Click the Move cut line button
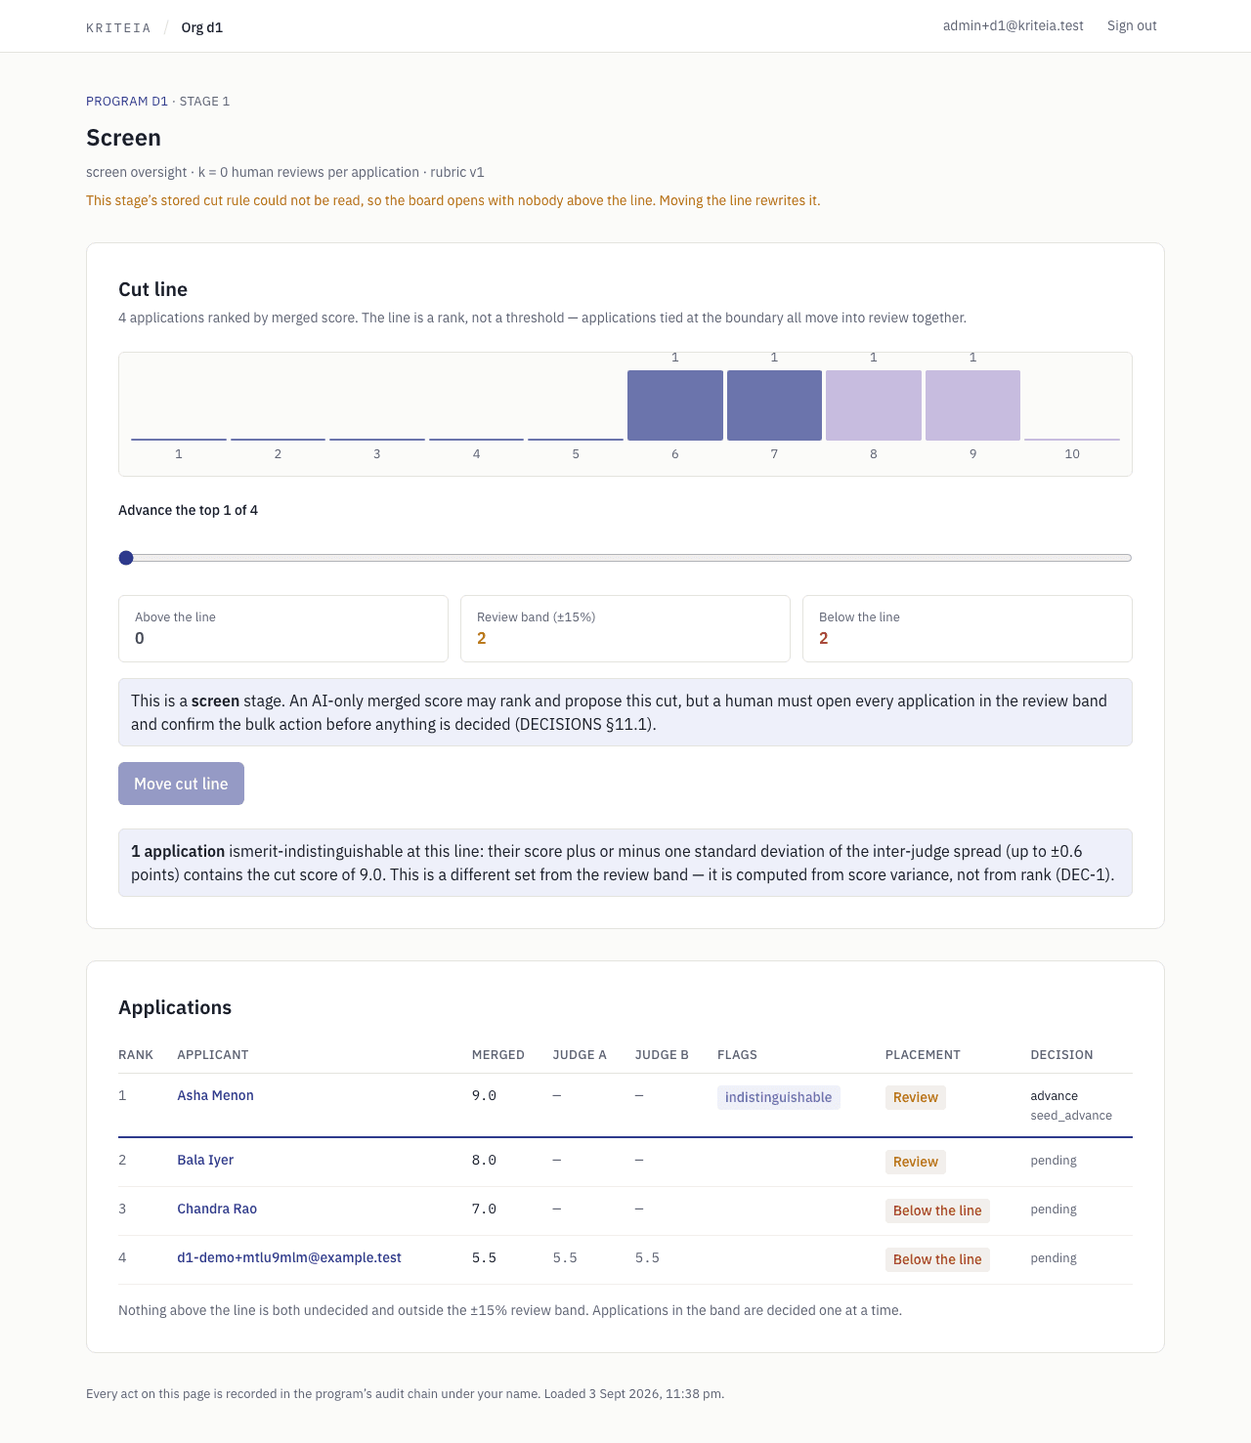The width and height of the screenshot is (1251, 1443). click(x=181, y=784)
